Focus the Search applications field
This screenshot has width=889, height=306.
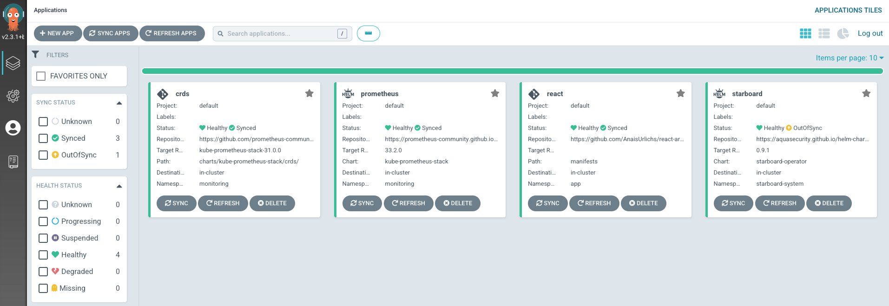282,33
